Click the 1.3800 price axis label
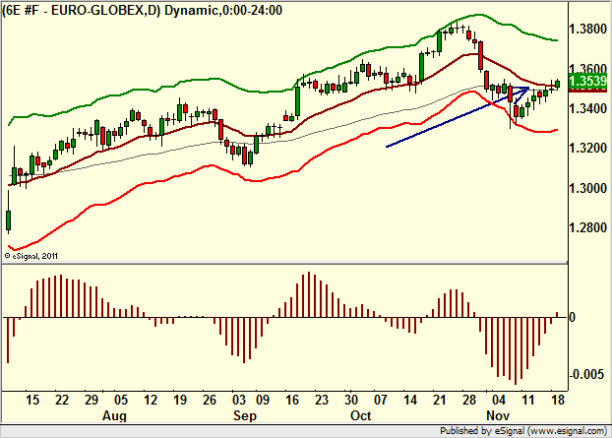Viewport: 612px width, 438px height. click(x=588, y=29)
